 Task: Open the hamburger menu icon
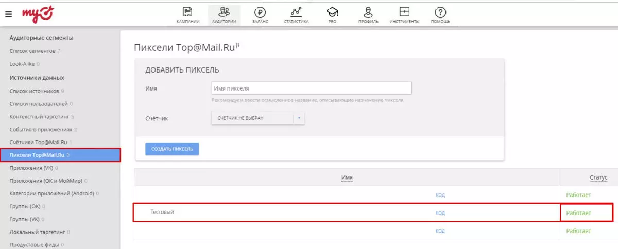tap(8, 14)
